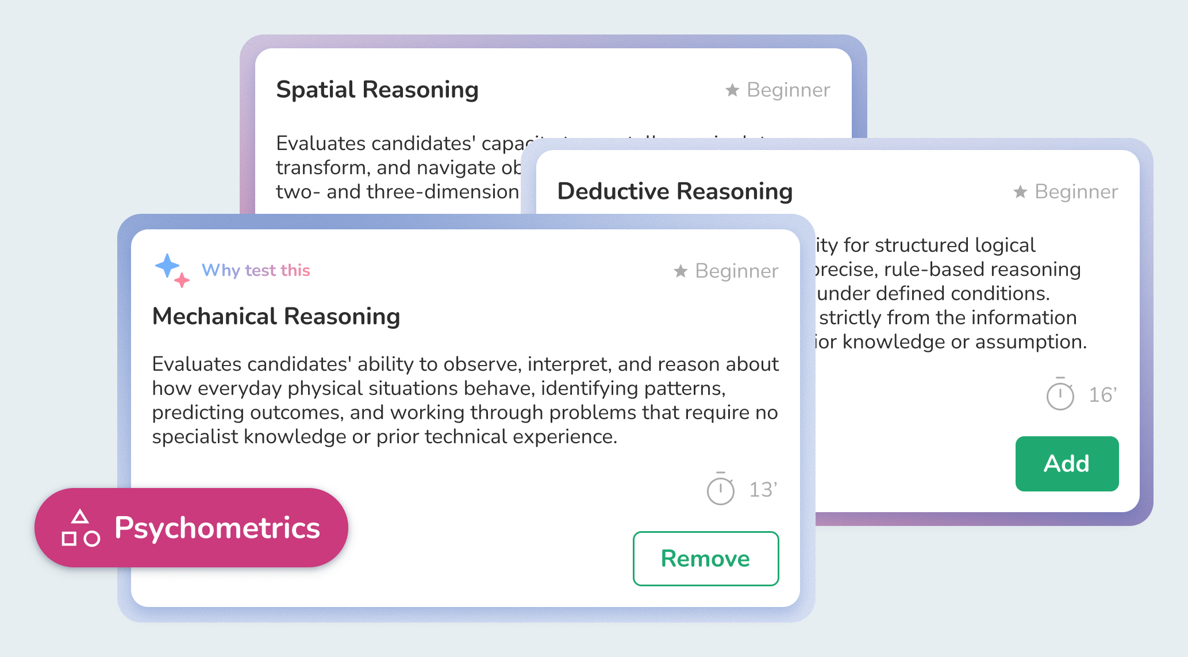Click the Mechanical Reasoning description text
Screen dimensions: 1188x657
click(466, 400)
